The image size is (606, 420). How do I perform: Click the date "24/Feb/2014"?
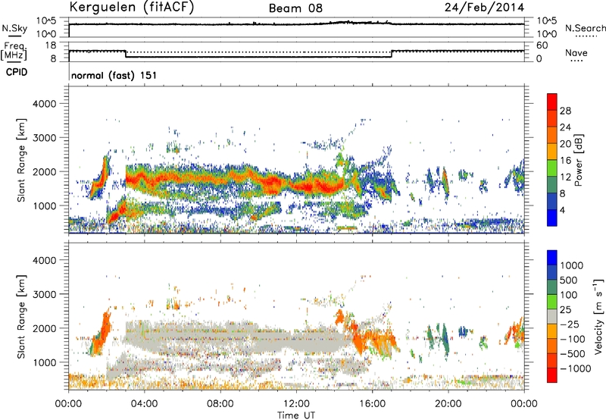click(484, 7)
